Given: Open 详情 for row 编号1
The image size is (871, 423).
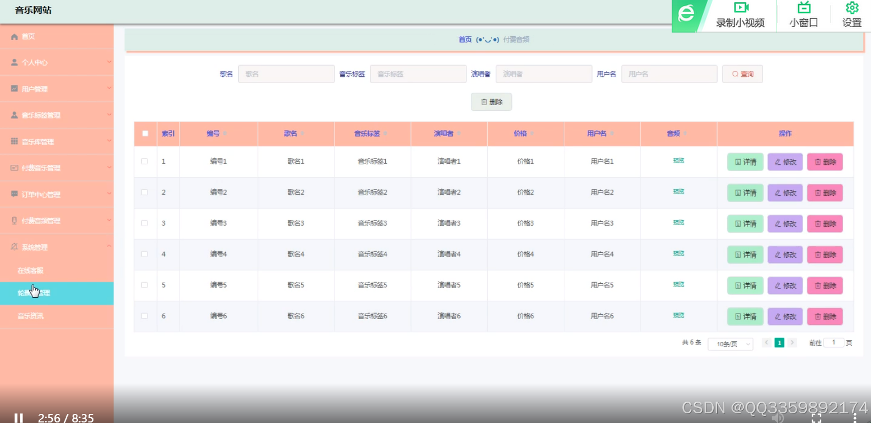Looking at the screenshot, I should coord(745,162).
